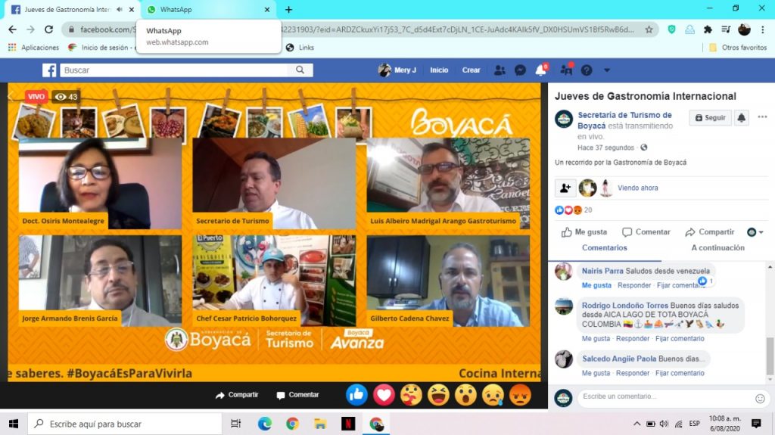The image size is (775, 435).
Task: Open Netflix from the Windows taskbar
Action: coord(347,424)
